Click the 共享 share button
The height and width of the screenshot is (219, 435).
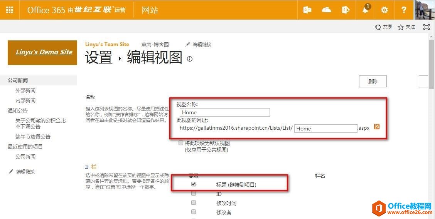tap(384, 27)
